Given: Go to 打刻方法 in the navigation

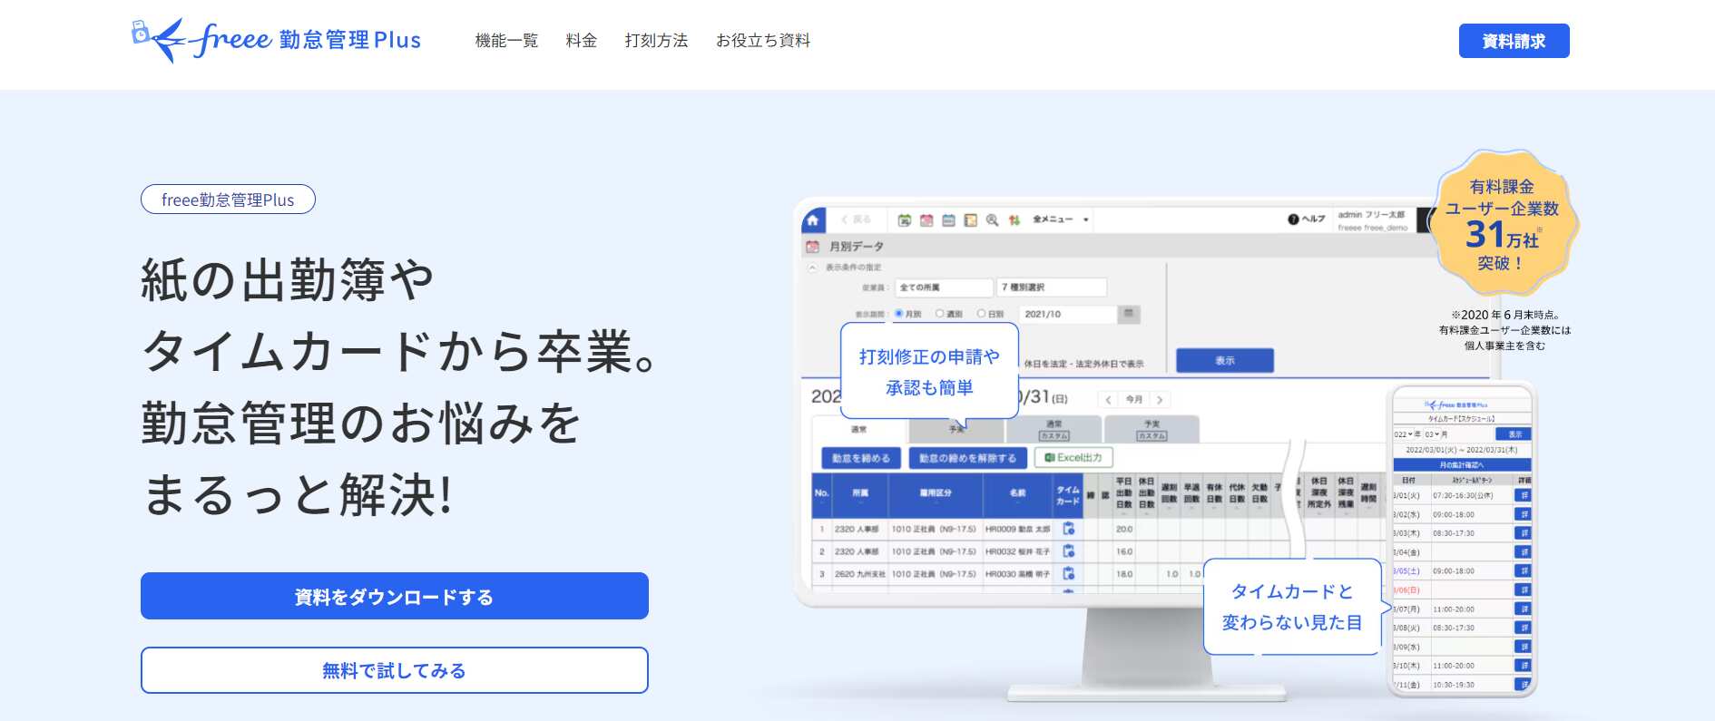Looking at the screenshot, I should (656, 41).
